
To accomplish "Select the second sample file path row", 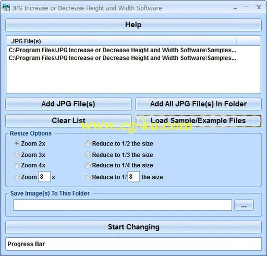I will 123,58.
